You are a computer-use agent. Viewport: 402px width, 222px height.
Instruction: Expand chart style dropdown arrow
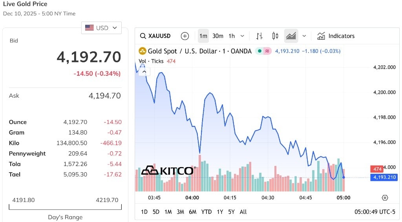(304, 36)
